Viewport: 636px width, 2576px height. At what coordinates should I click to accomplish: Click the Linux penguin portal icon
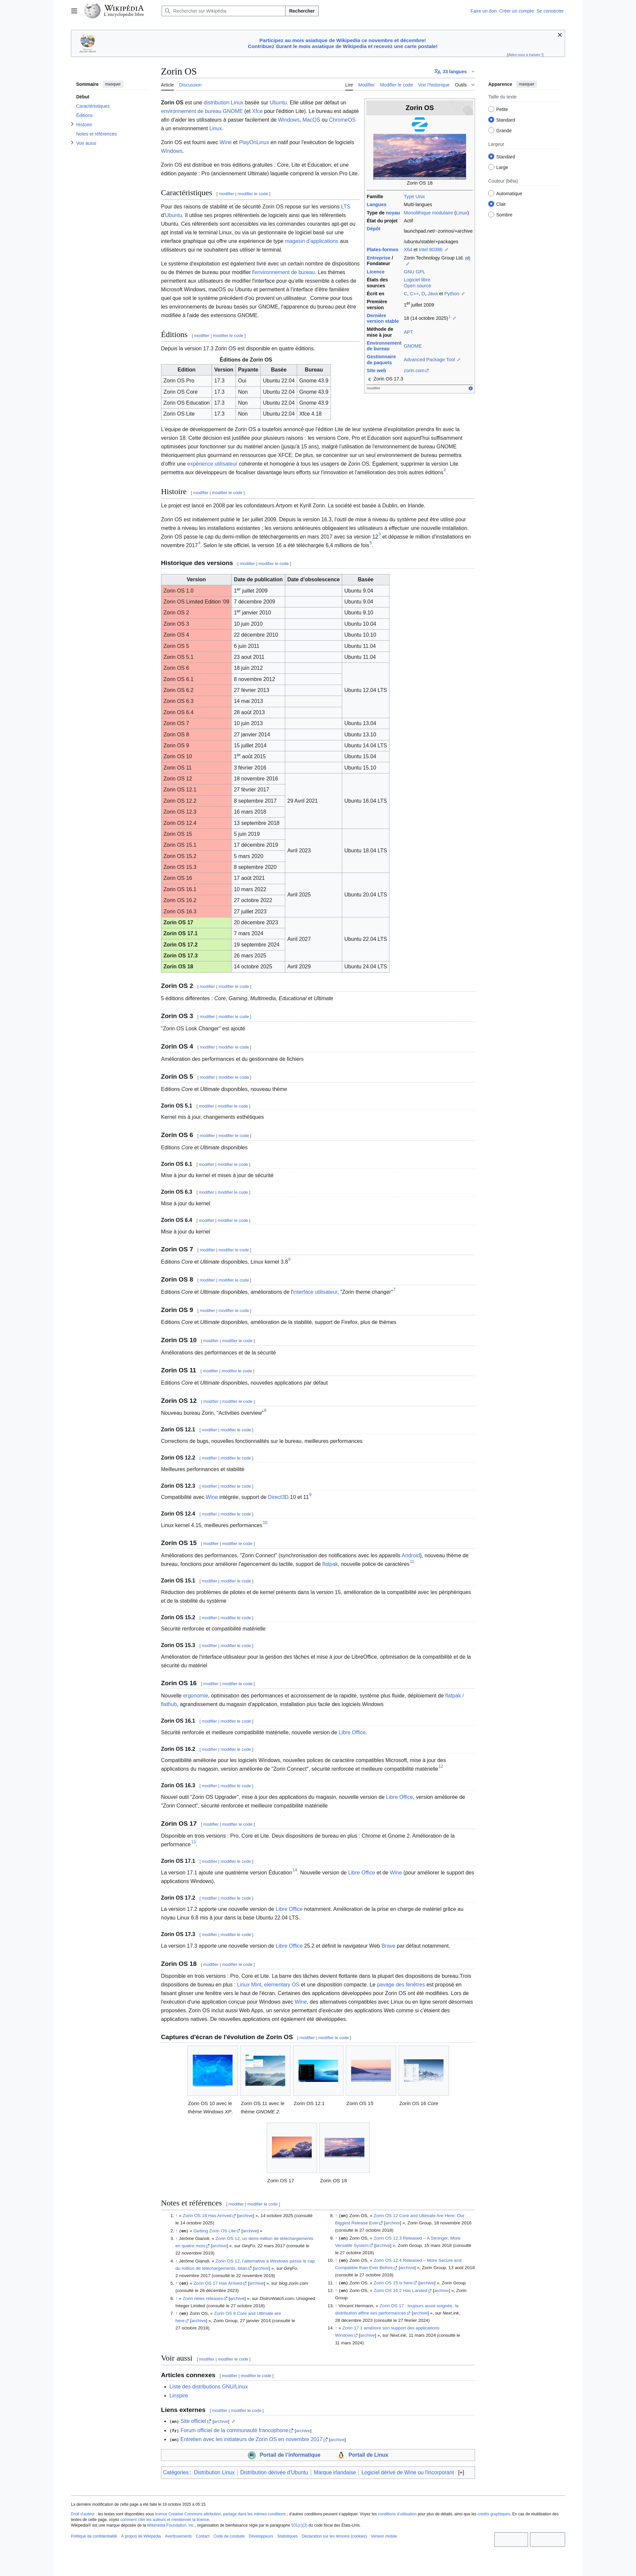pos(341,2455)
